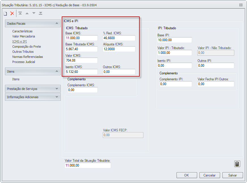Go to last record arrow icon

[x=41, y=13]
